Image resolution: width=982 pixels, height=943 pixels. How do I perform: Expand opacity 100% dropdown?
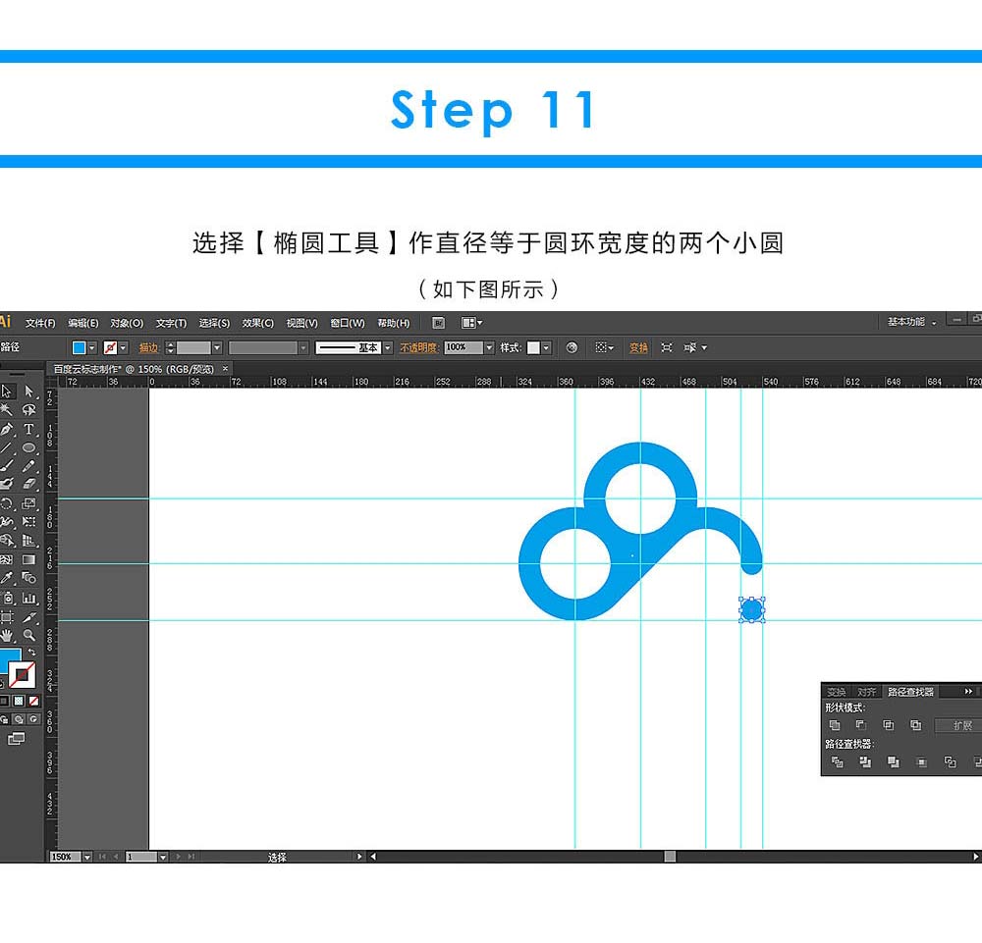click(x=489, y=347)
